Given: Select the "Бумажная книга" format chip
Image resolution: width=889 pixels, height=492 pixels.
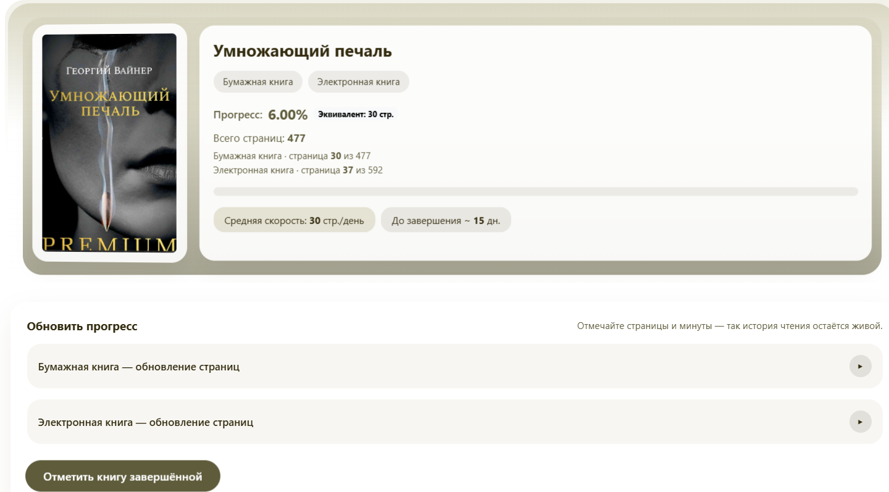Looking at the screenshot, I should pyautogui.click(x=257, y=81).
